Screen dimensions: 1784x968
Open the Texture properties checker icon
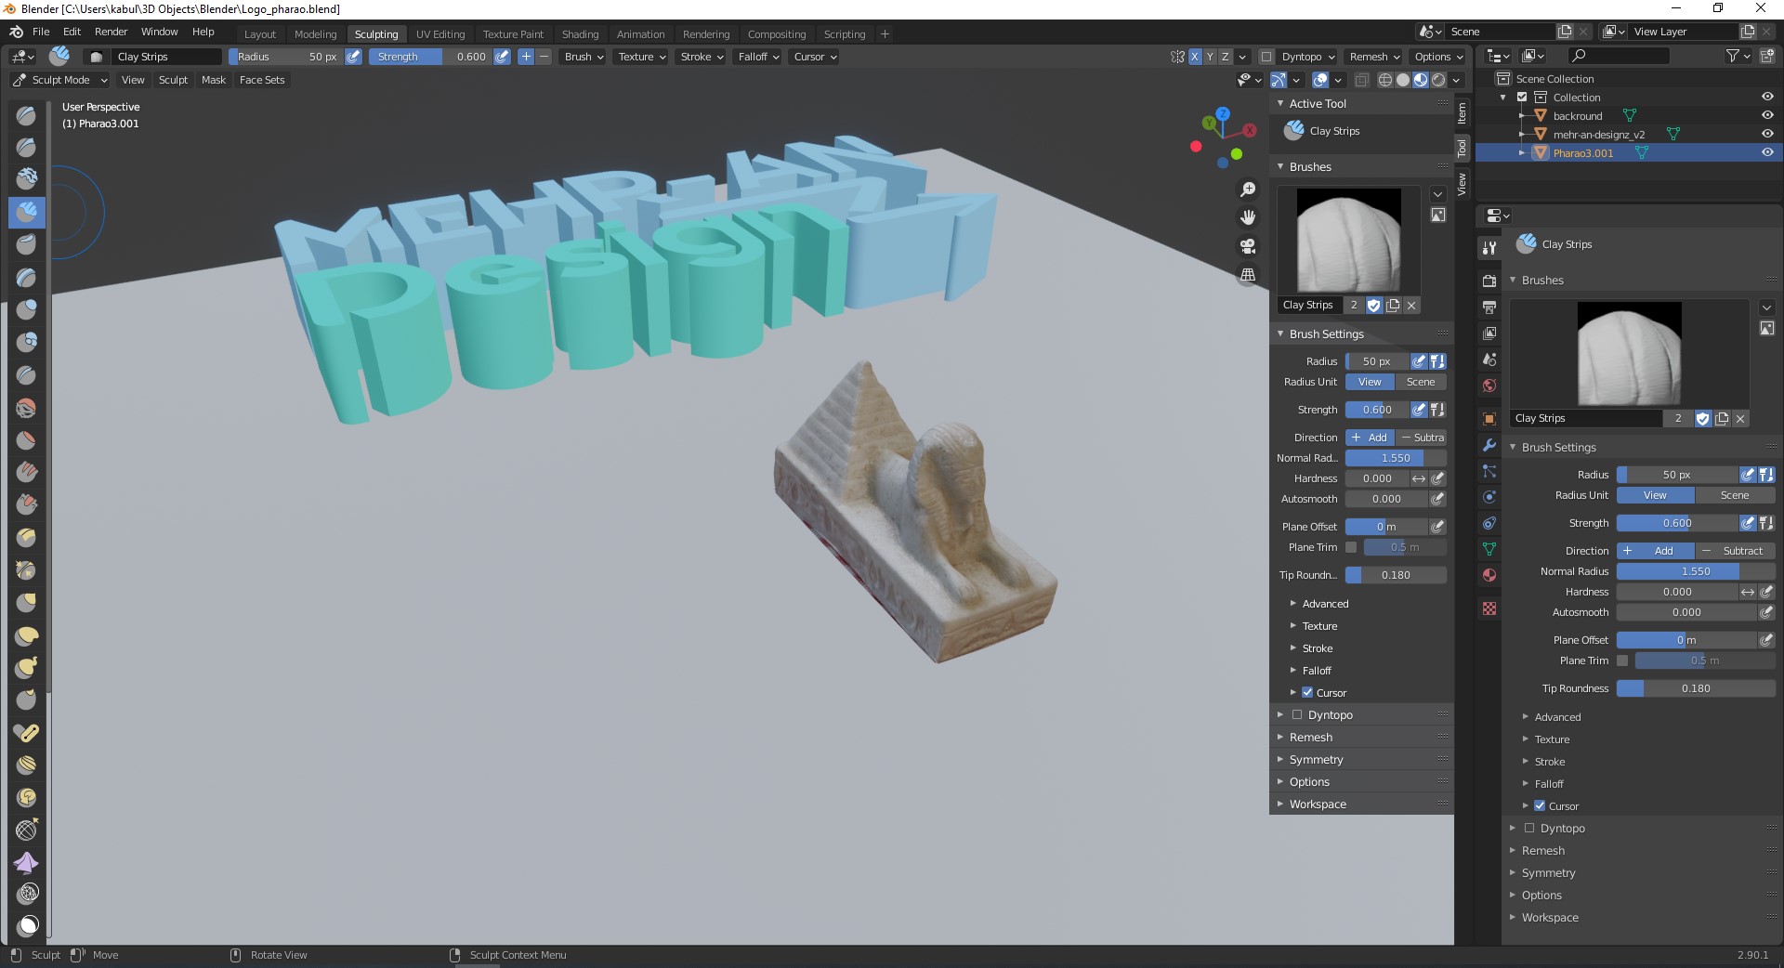pos(1489,608)
